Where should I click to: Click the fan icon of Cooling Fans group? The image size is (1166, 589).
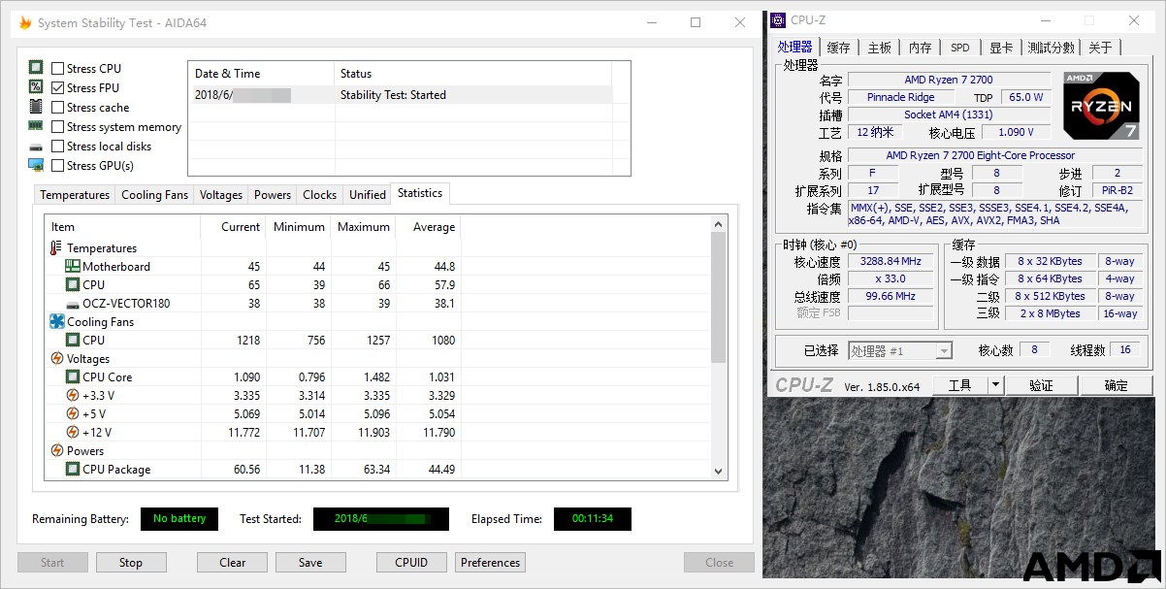point(56,322)
